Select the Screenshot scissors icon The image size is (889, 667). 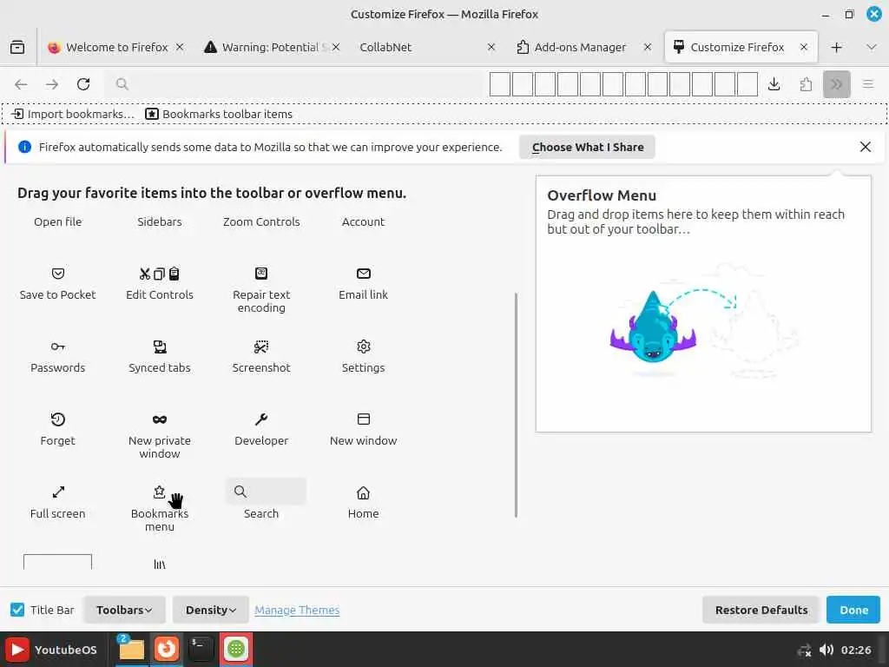click(x=260, y=347)
